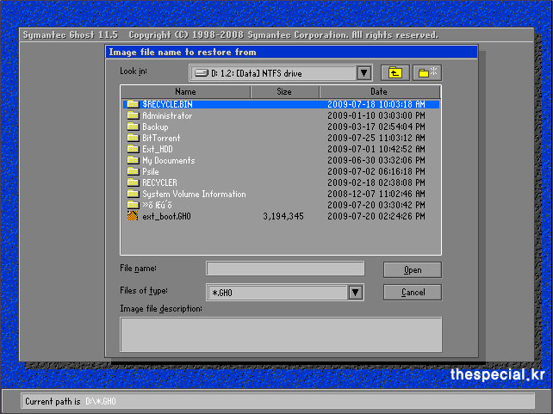Select the Psile folder icon
Image resolution: width=553 pixels, height=414 pixels.
tap(133, 171)
